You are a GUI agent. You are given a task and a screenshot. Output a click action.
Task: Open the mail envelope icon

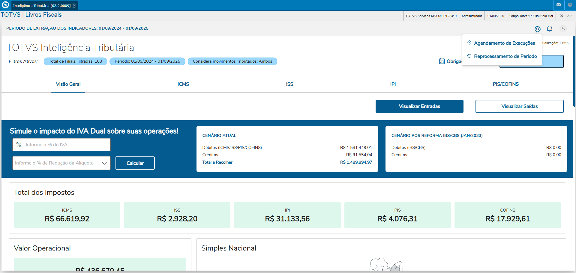point(559,5)
